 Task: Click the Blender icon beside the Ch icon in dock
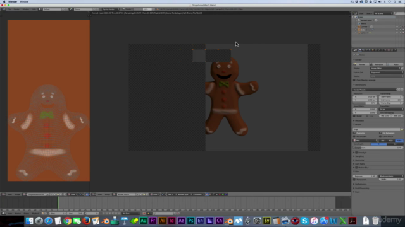(229, 221)
